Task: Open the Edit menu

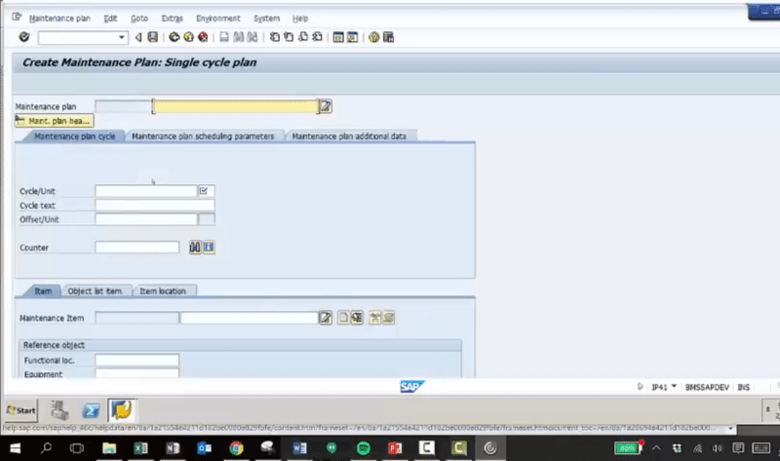Action: (110, 19)
